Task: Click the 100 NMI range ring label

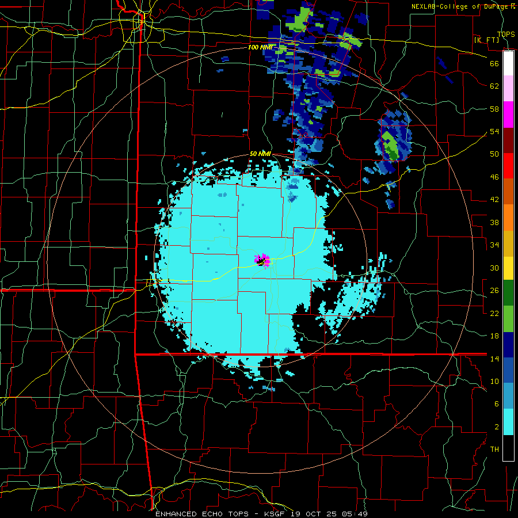Action: click(260, 48)
